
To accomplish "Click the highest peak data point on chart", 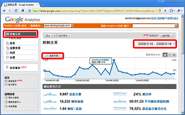I will [x=114, y=60].
